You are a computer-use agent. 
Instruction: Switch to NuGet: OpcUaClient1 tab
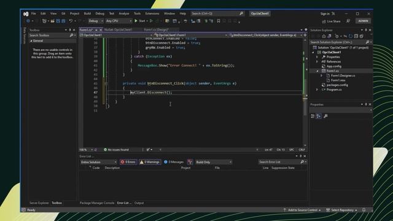tap(118, 30)
